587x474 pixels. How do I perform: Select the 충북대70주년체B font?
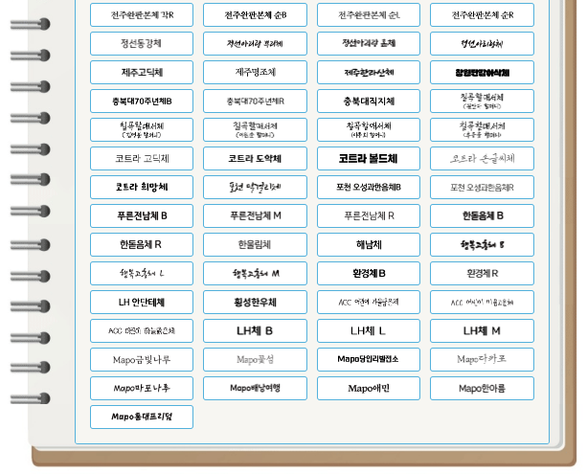(x=142, y=102)
